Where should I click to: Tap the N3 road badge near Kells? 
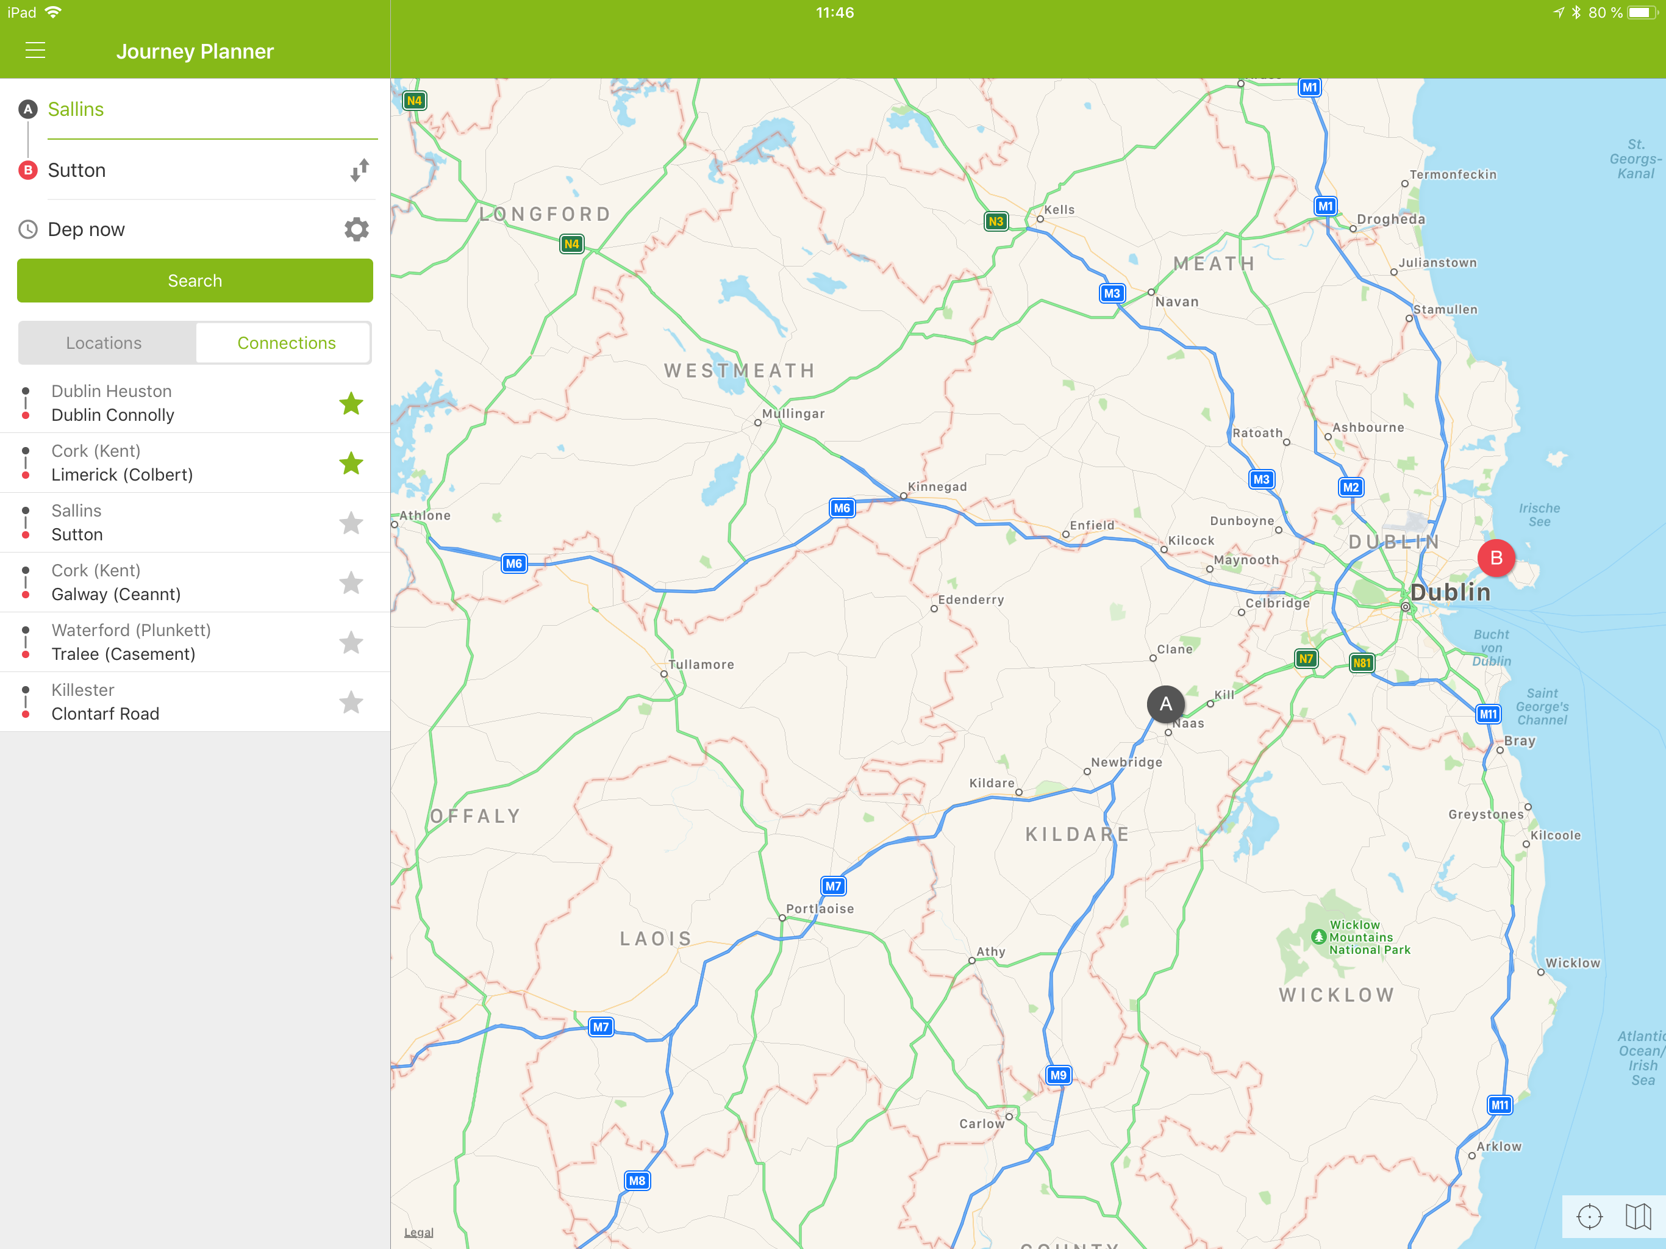(x=996, y=221)
